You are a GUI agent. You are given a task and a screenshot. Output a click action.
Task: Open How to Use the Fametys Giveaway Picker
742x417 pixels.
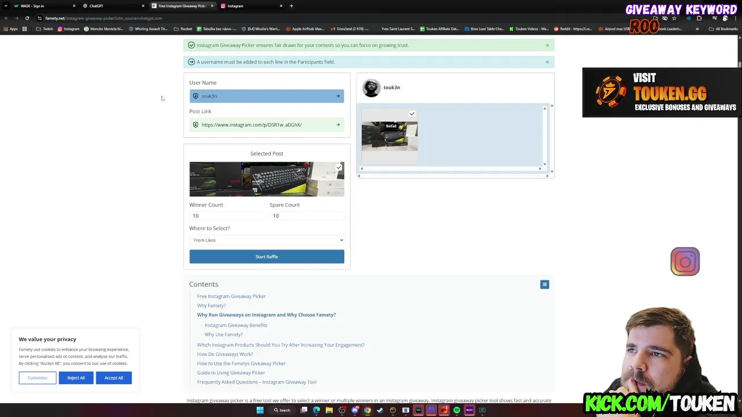coord(241,364)
